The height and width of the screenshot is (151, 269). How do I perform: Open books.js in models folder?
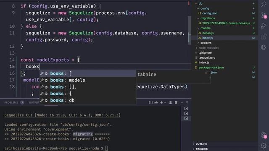tap(208, 33)
